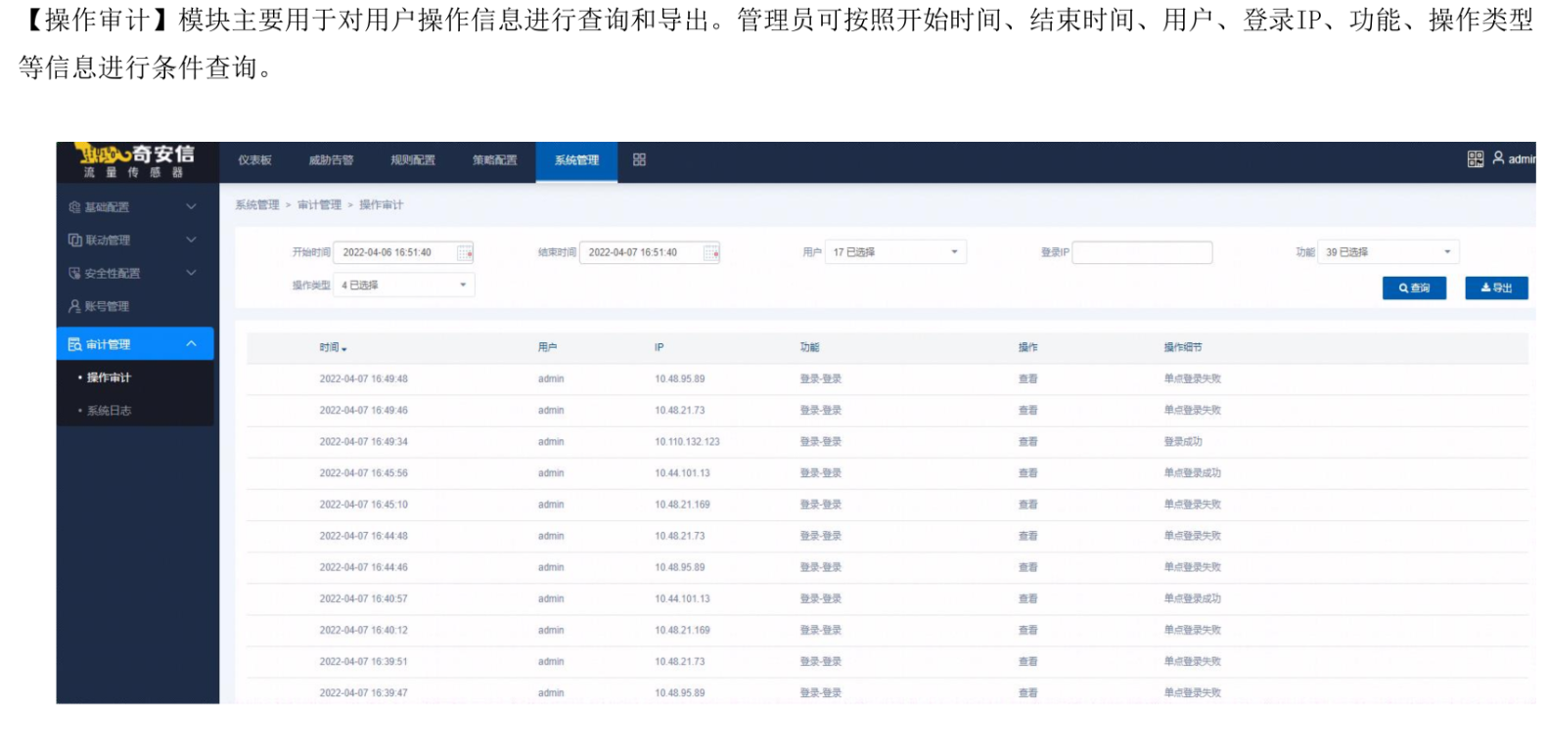This screenshot has width=1548, height=750.
Task: Expand the 安全性配置 sidebar section
Action: pos(191,273)
